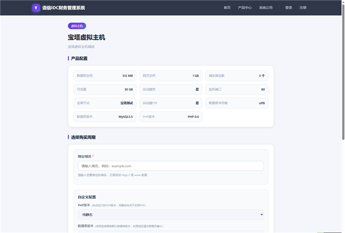Click the 自动建FTP label
Viewport: 345px width, 233px height.
(150, 103)
